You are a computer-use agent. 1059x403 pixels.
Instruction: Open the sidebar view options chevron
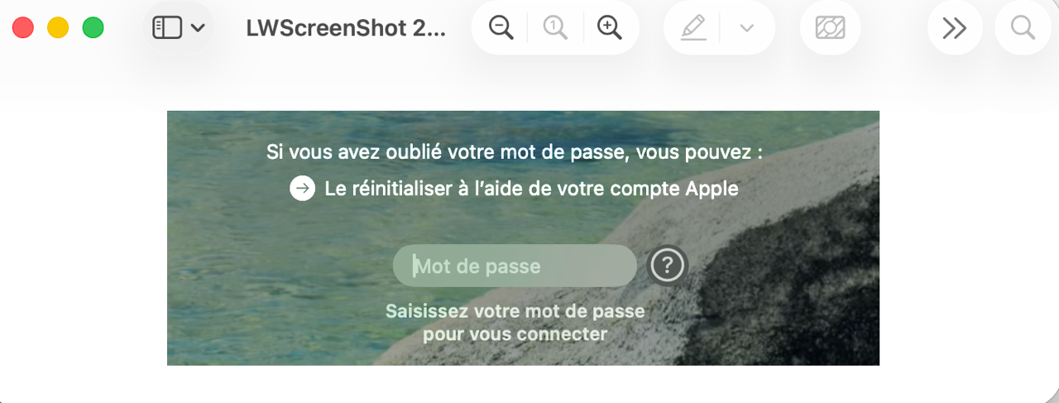(198, 28)
